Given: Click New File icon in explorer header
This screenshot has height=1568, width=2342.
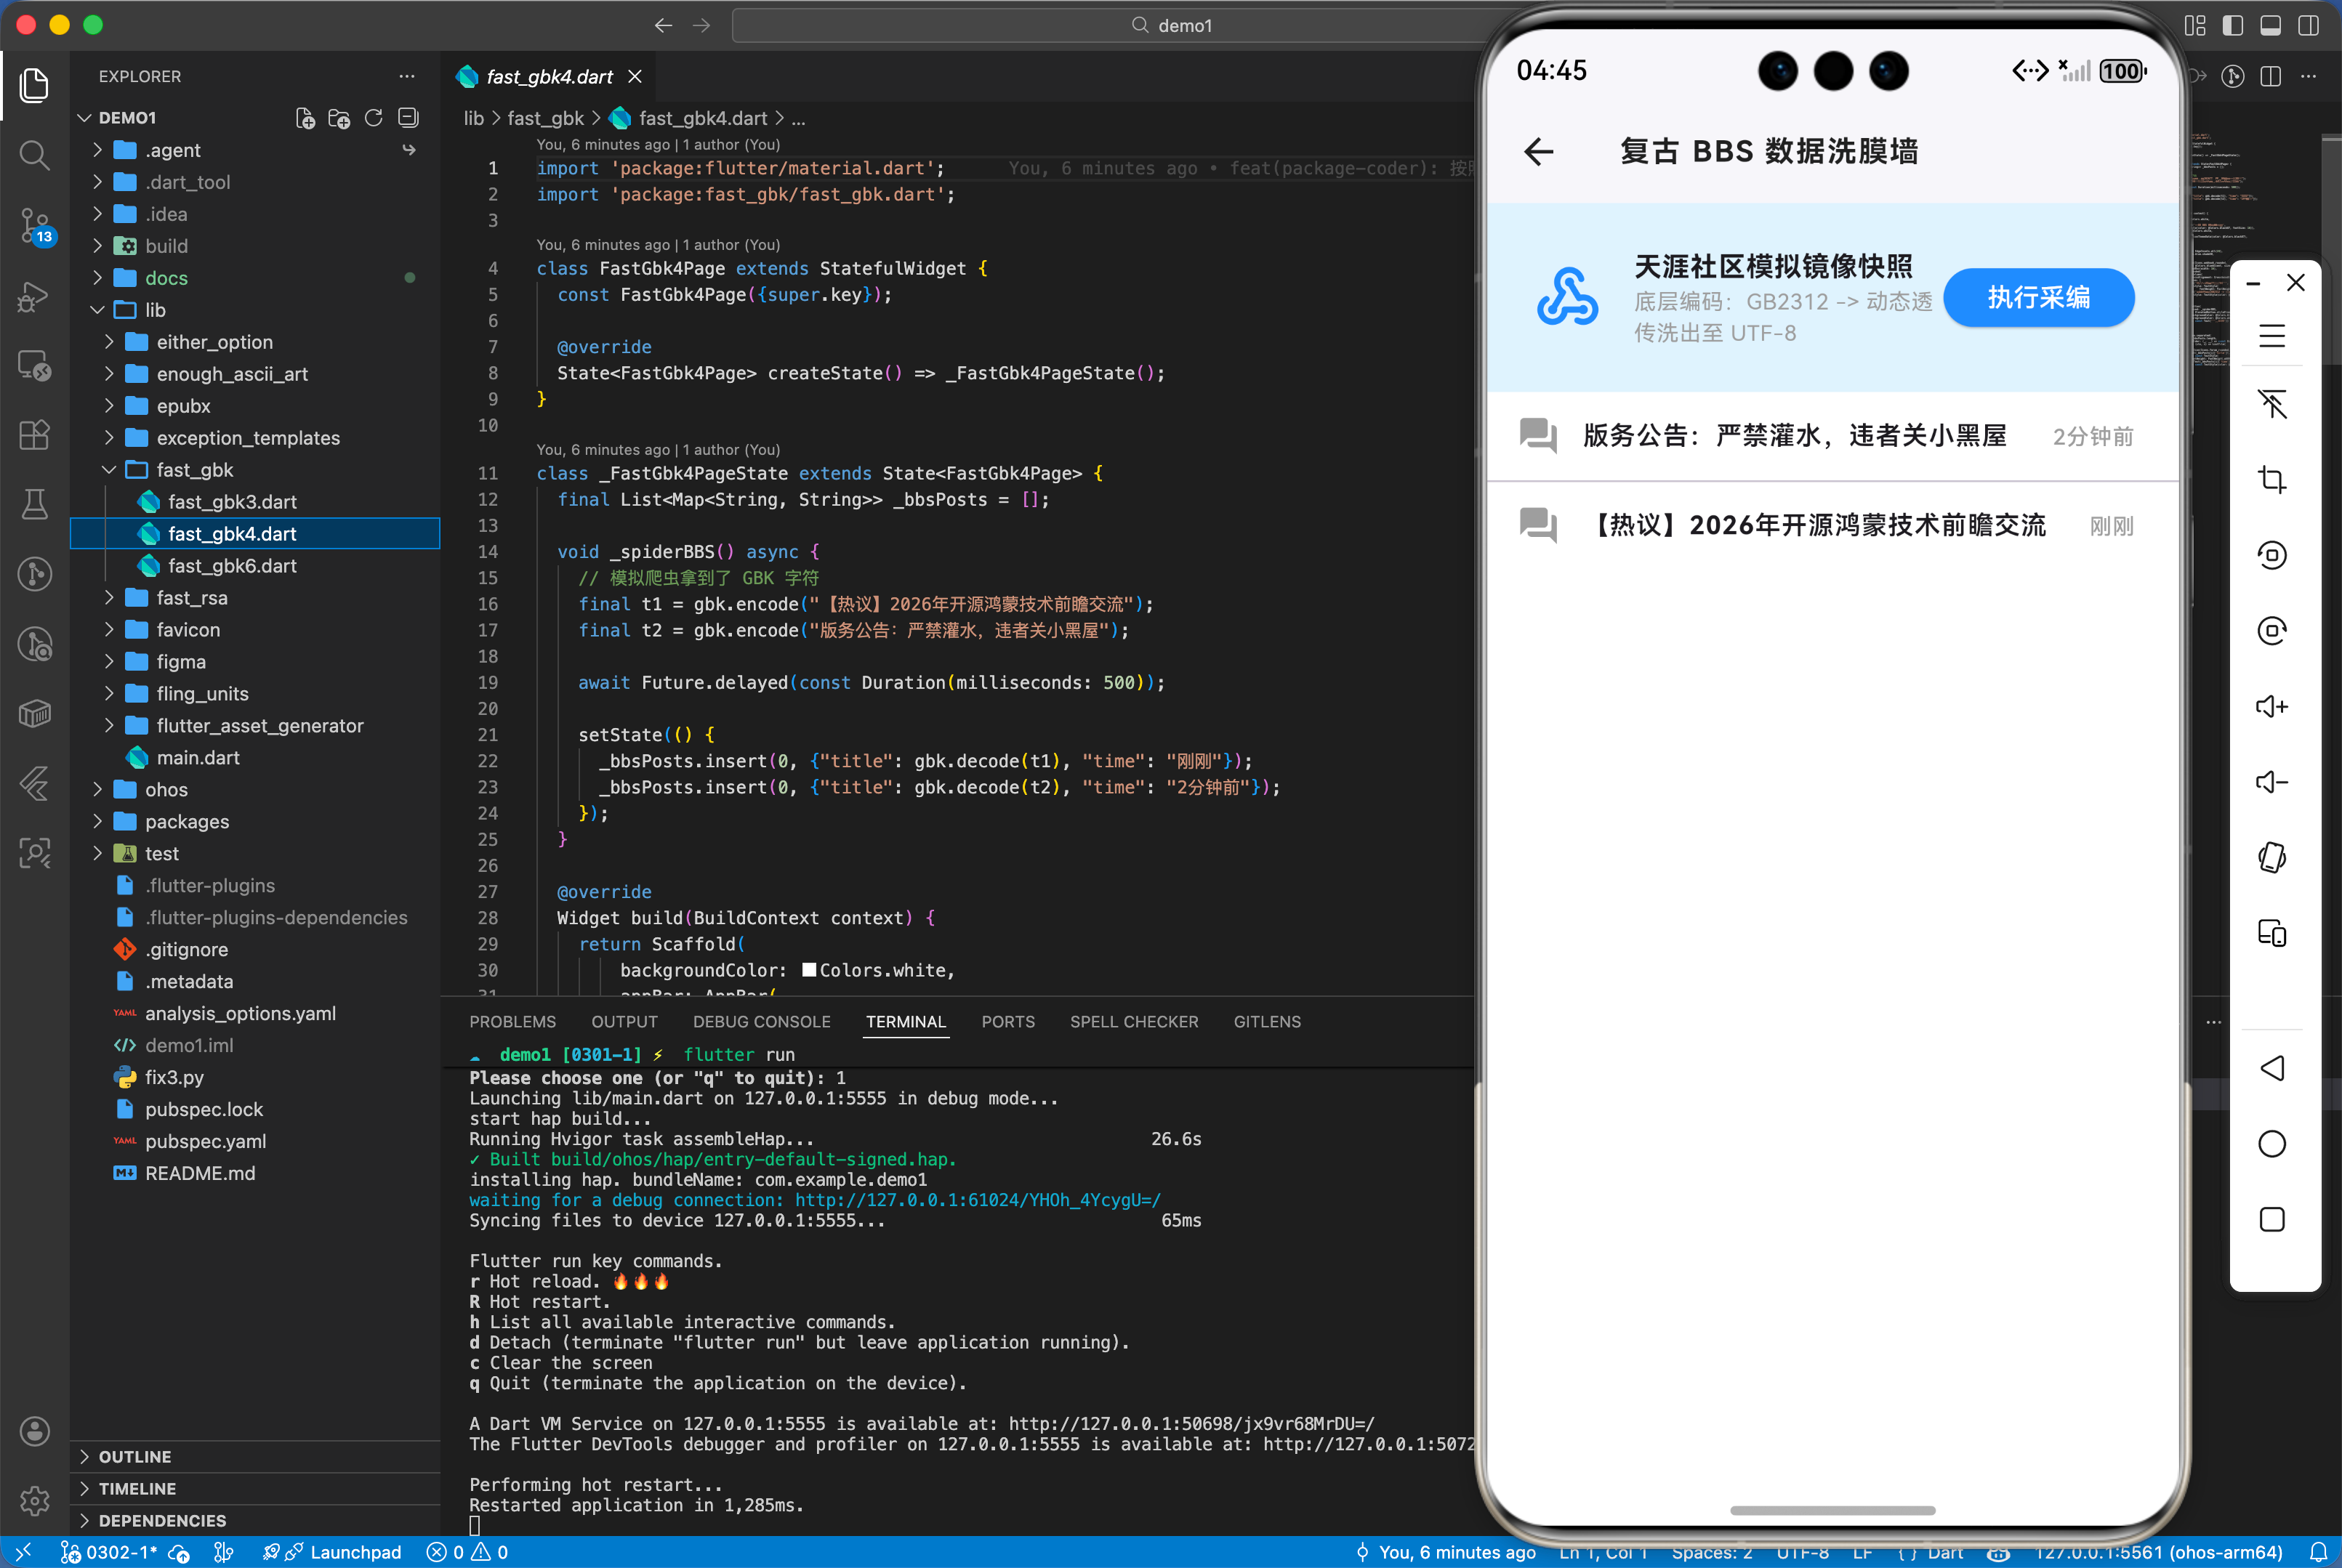Looking at the screenshot, I should 305,118.
